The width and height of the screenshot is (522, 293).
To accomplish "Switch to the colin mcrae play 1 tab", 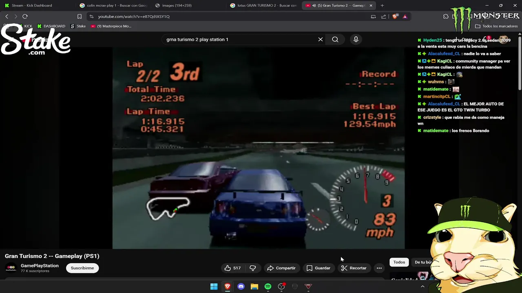I will (113, 5).
